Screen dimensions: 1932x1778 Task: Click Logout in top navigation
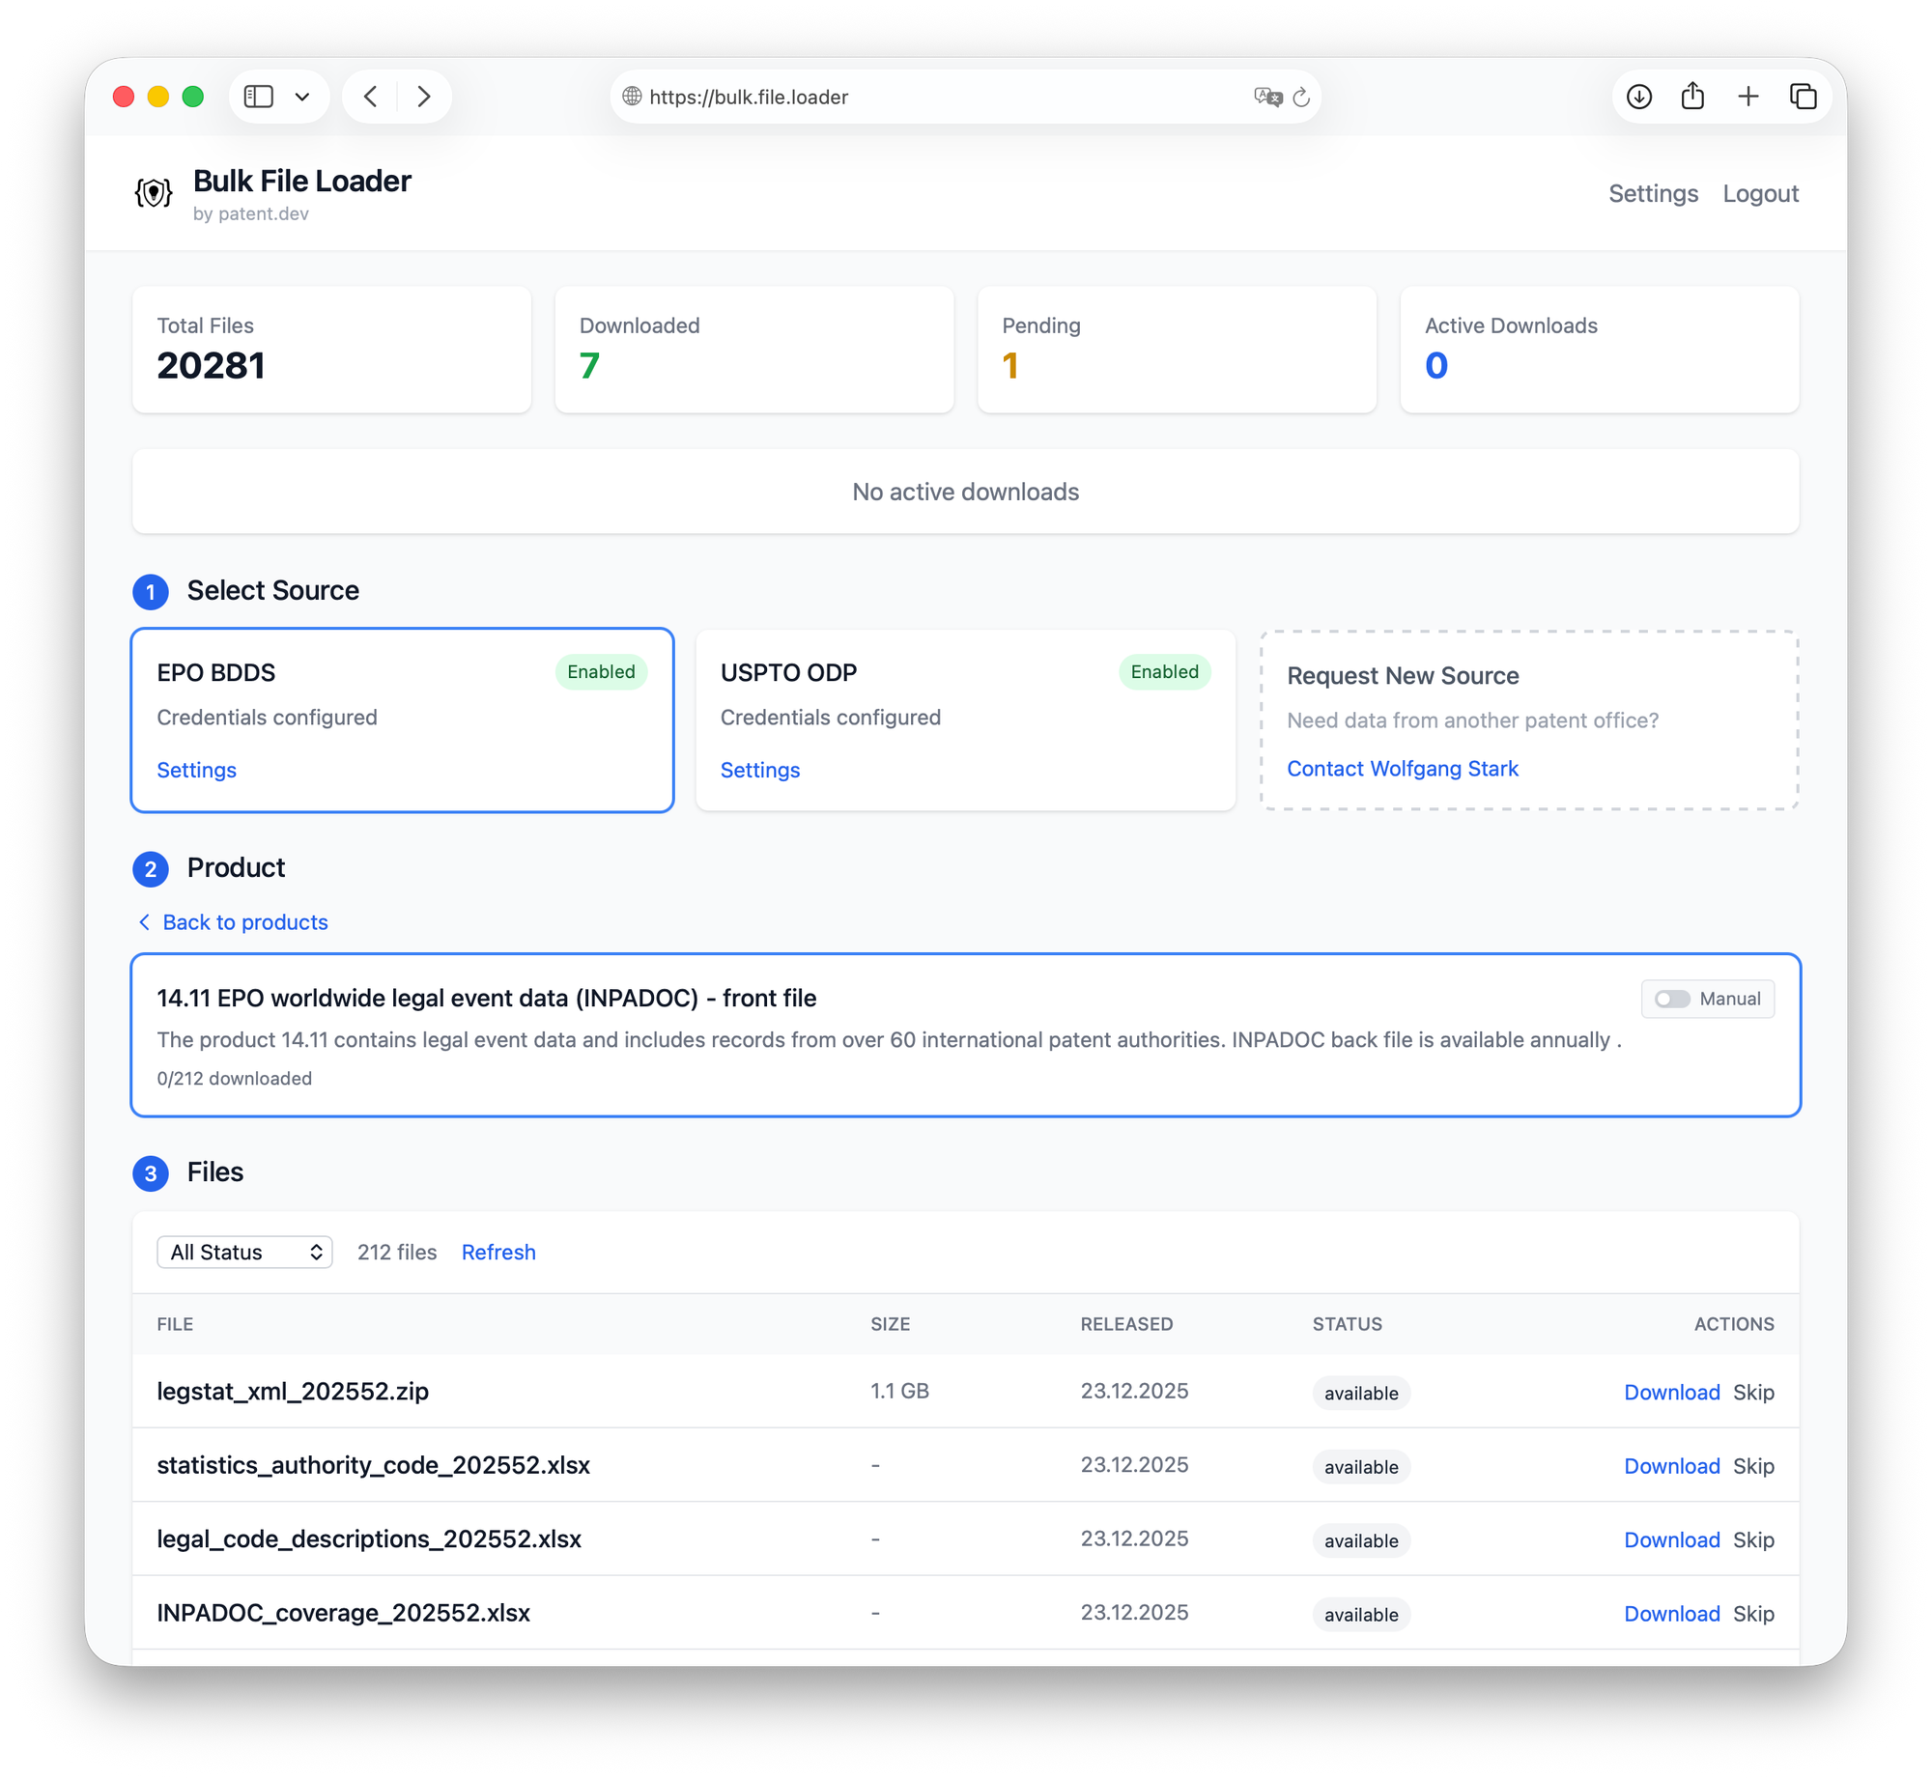(x=1760, y=194)
